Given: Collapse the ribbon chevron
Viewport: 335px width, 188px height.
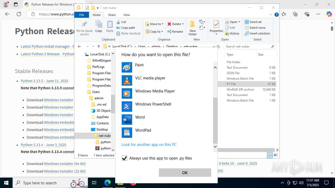Looking at the screenshot, I should pyautogui.click(x=271, y=15).
